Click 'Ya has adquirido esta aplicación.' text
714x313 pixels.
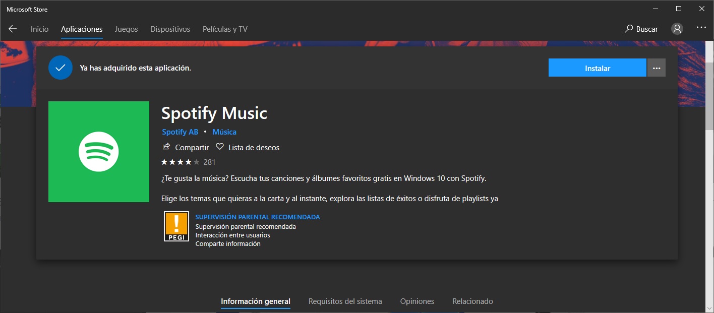[135, 68]
